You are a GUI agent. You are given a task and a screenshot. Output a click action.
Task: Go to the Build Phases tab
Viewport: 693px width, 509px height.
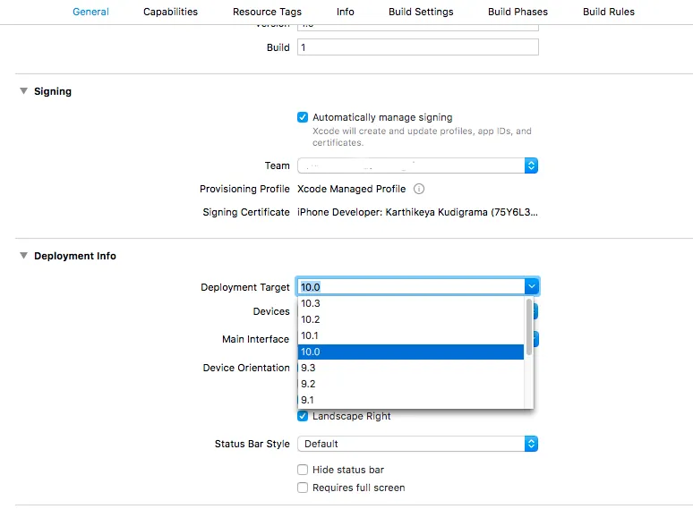518,12
